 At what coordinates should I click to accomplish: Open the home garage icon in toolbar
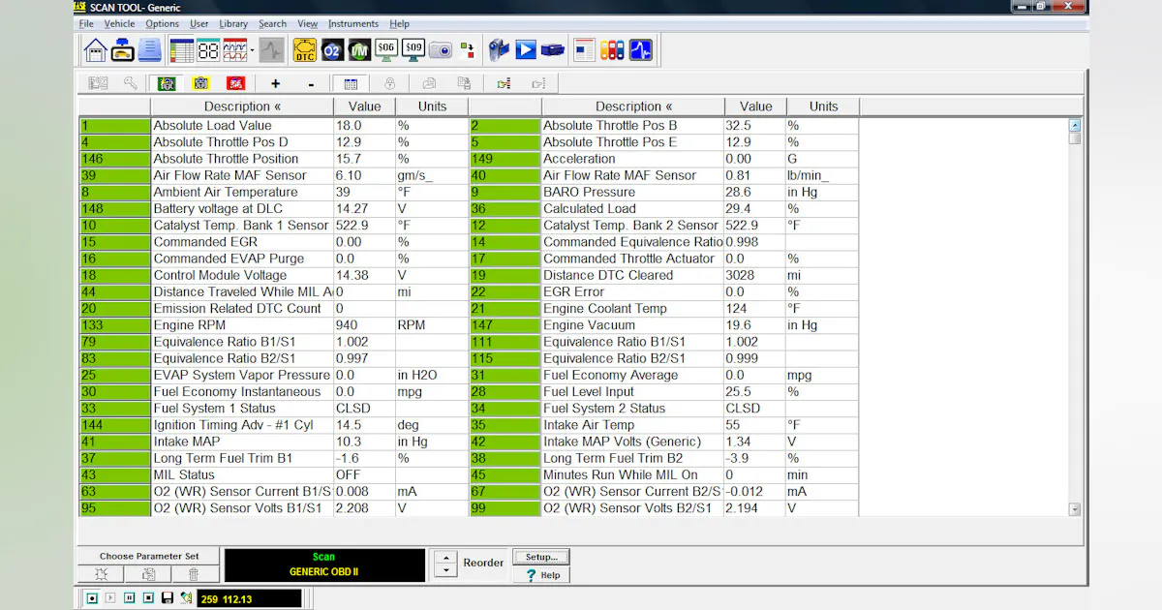(95, 49)
